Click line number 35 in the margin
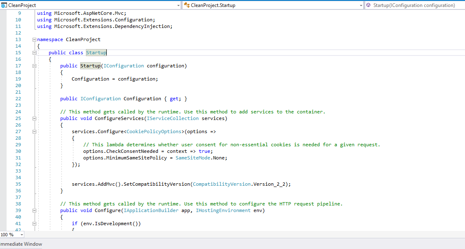The height and width of the screenshot is (249, 465). pos(18,184)
